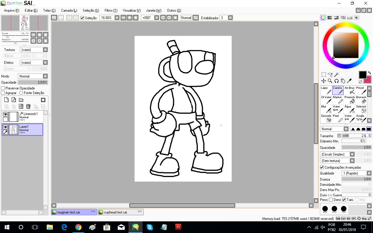This screenshot has width=373, height=233.
Task: Create a new normal layer
Action: (x=6, y=100)
